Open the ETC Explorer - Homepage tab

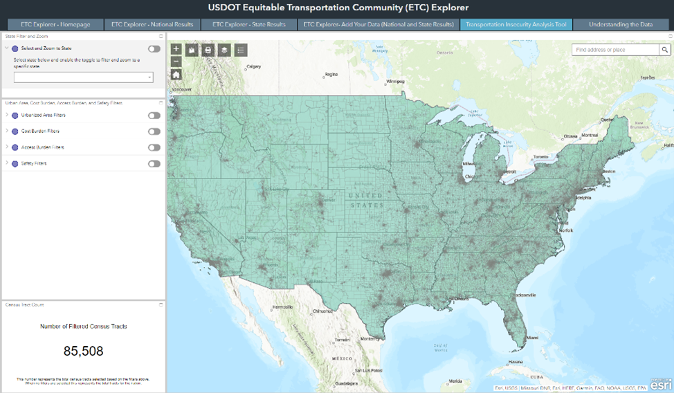(55, 24)
